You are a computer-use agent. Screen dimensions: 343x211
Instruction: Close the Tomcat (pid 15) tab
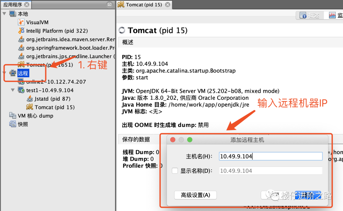pyautogui.click(x=168, y=4)
